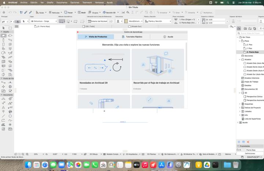The height and width of the screenshot is (171, 264).
Task: Select Hojas de Trabajo in Navigator
Action: pos(252,82)
